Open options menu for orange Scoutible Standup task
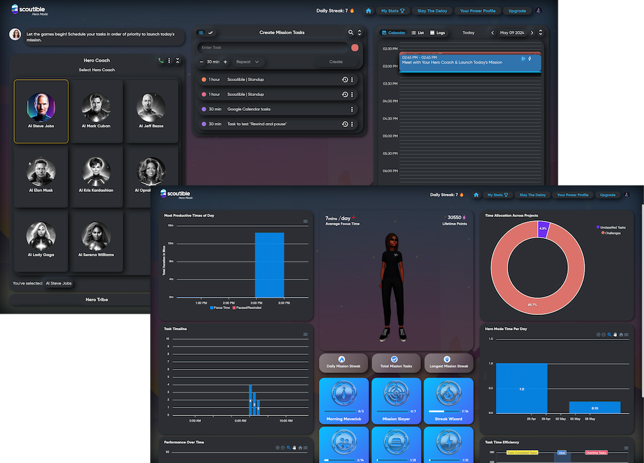 (x=352, y=80)
